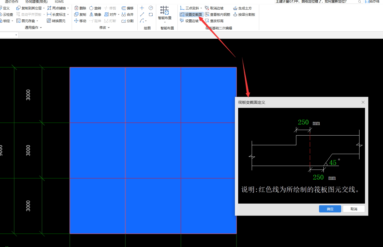Select the line draw tool
Screen dimensions: 383x247
pos(142,14)
